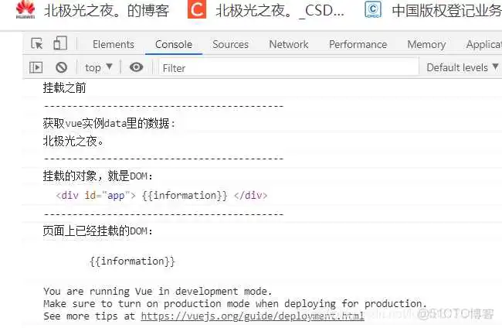Open the Sources tab

tap(230, 44)
